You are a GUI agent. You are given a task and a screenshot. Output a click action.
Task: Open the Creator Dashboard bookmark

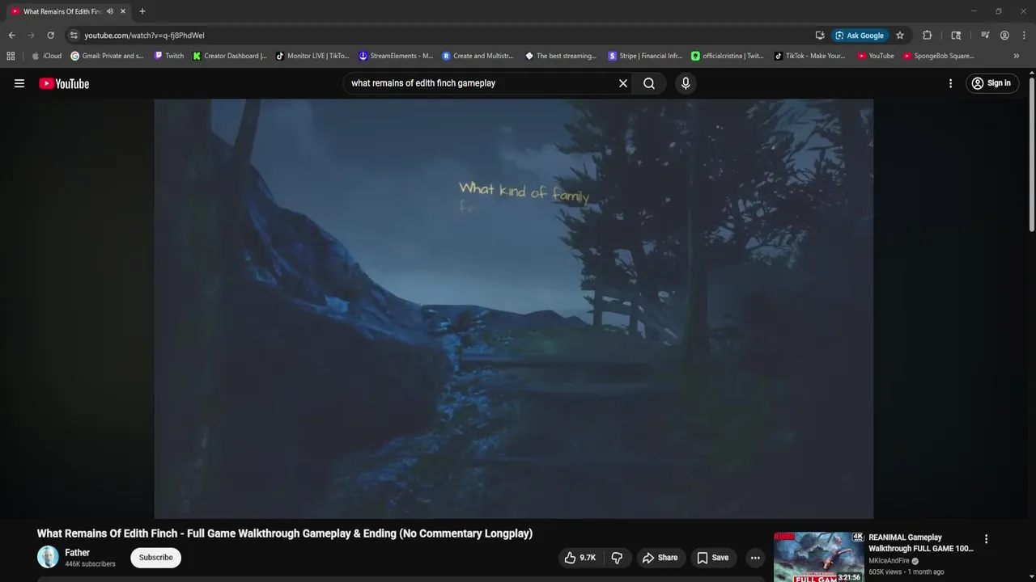tap(230, 56)
